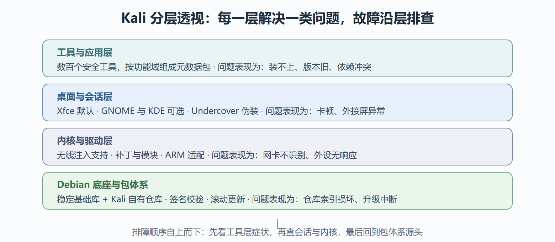This screenshot has height=242, width=555.
Task: Select the '桌面与会话层' heading
Action: tap(85, 97)
